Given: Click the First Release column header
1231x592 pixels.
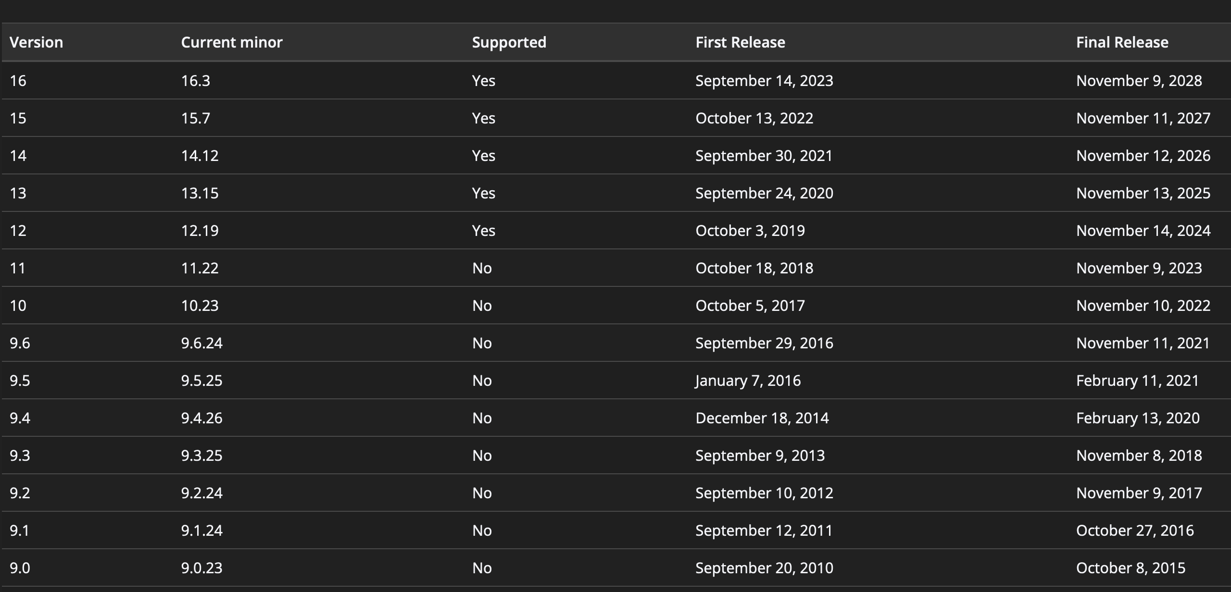Looking at the screenshot, I should 740,42.
